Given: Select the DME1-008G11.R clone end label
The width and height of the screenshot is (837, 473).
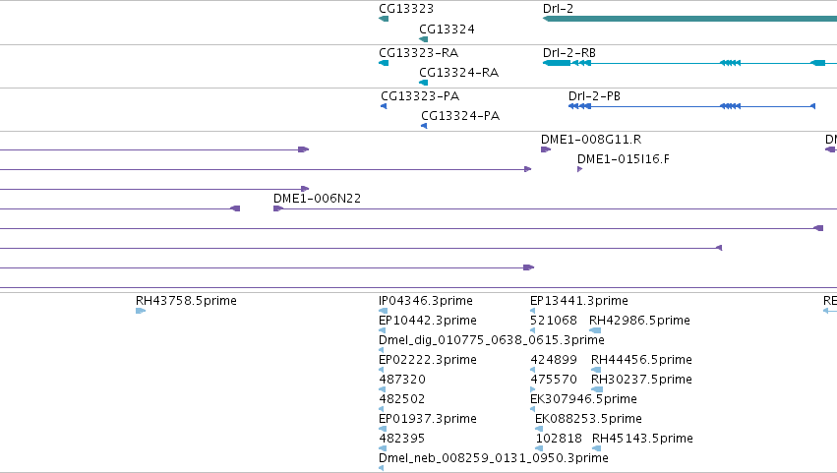Looking at the screenshot, I should pyautogui.click(x=591, y=140).
